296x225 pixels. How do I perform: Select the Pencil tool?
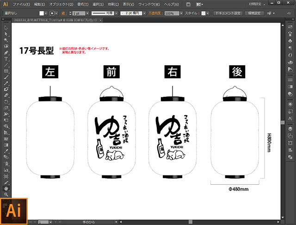pos(6,83)
